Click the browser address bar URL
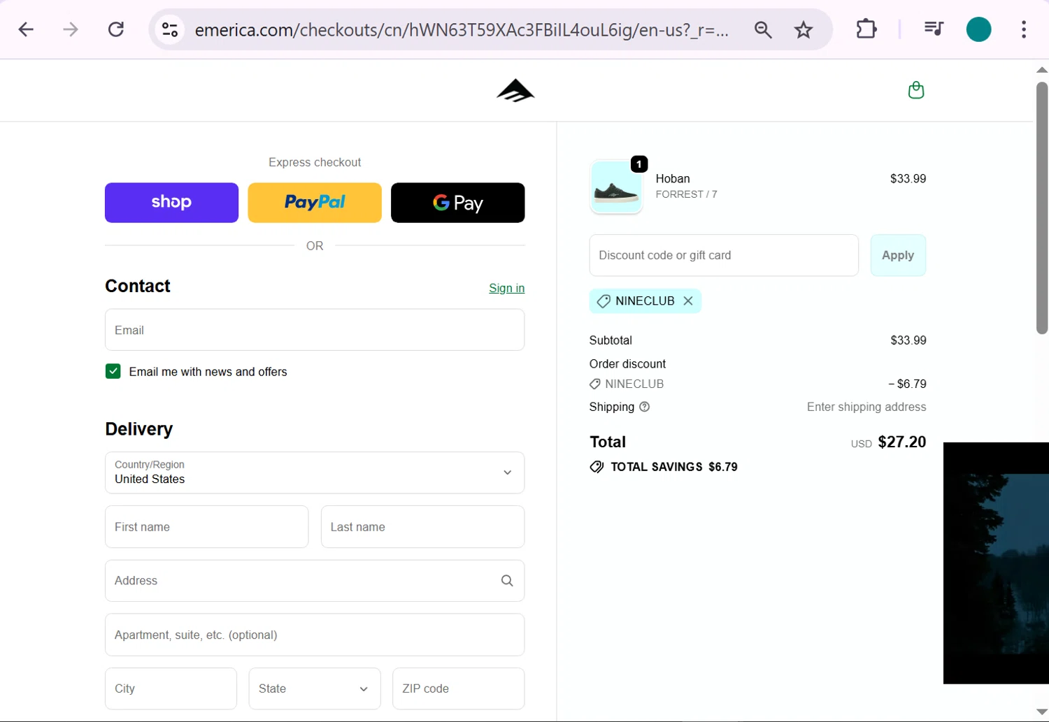Viewport: 1049px width, 722px height. pos(462,29)
